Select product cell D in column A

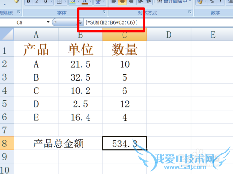point(36,104)
